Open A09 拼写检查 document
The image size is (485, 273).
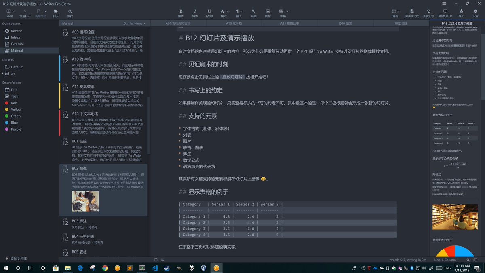pyautogui.click(x=103, y=40)
